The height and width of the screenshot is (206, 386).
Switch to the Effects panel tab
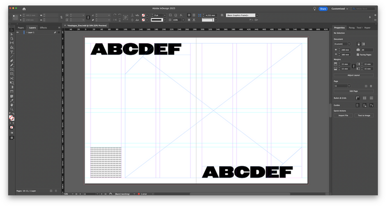point(44,27)
